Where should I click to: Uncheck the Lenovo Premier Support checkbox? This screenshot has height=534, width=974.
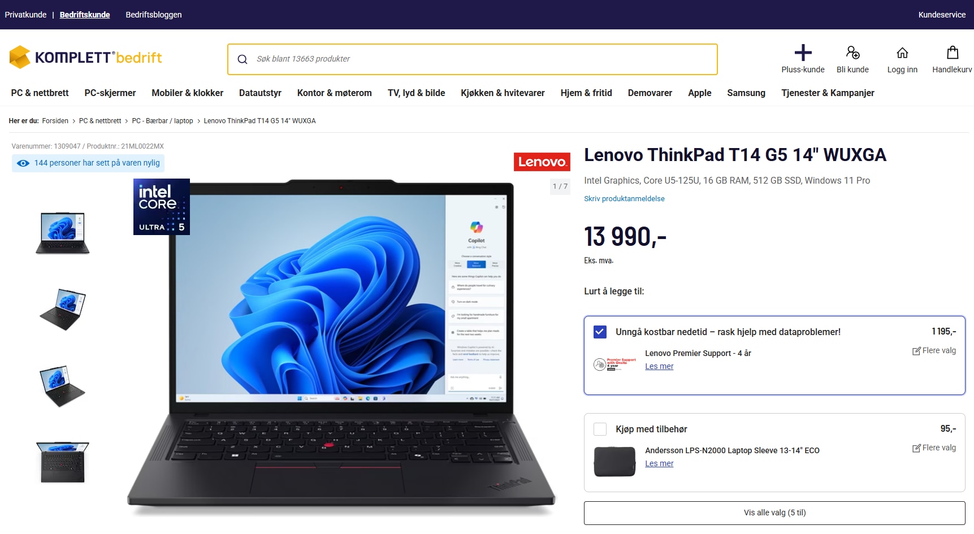click(600, 332)
